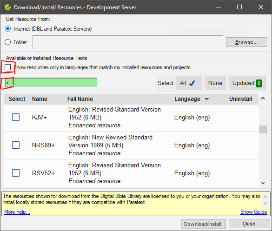Click the Paratext leaf icon in title bar
This screenshot has height=231, width=272.
click(7, 7)
